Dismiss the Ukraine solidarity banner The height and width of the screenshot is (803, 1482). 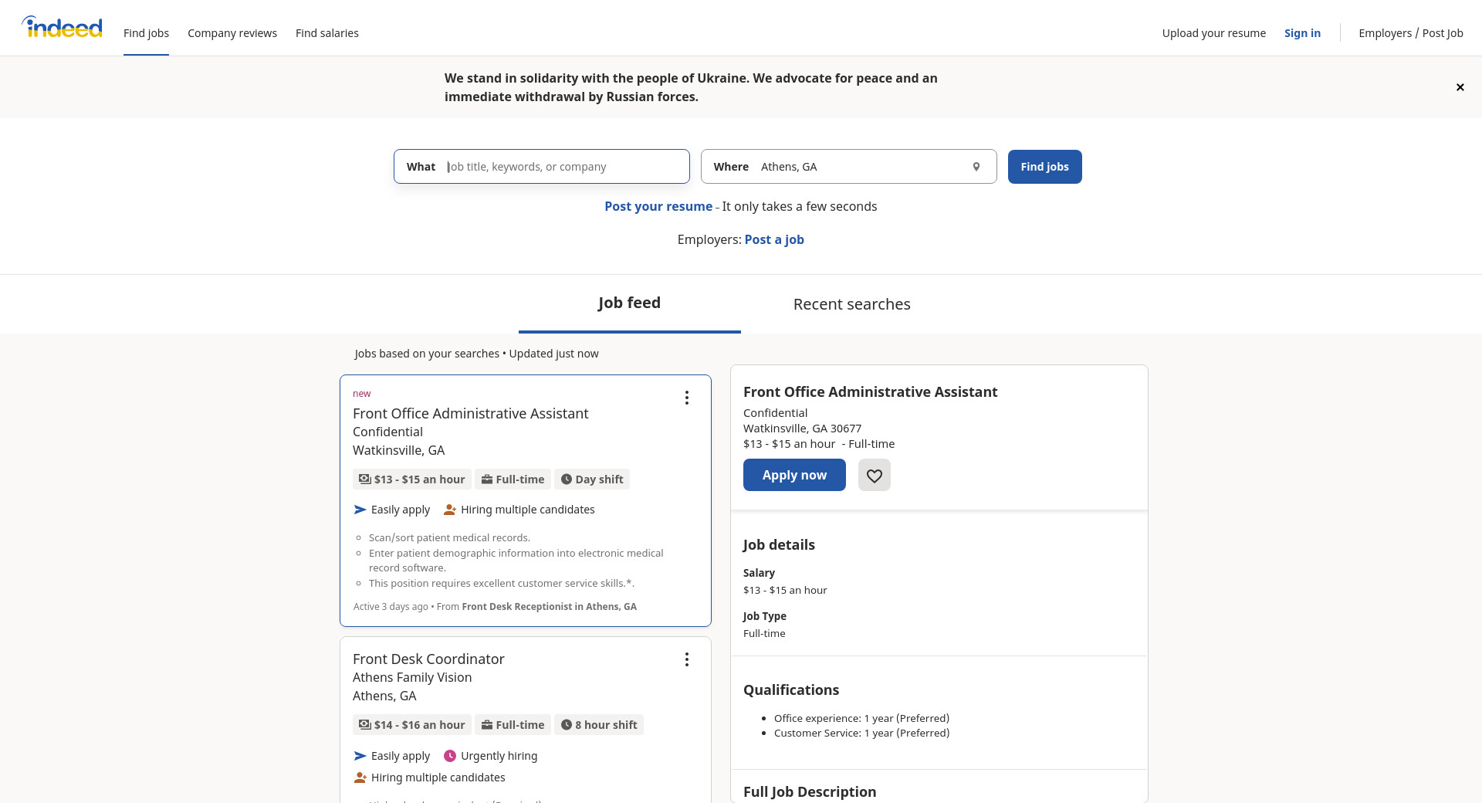[x=1460, y=87]
